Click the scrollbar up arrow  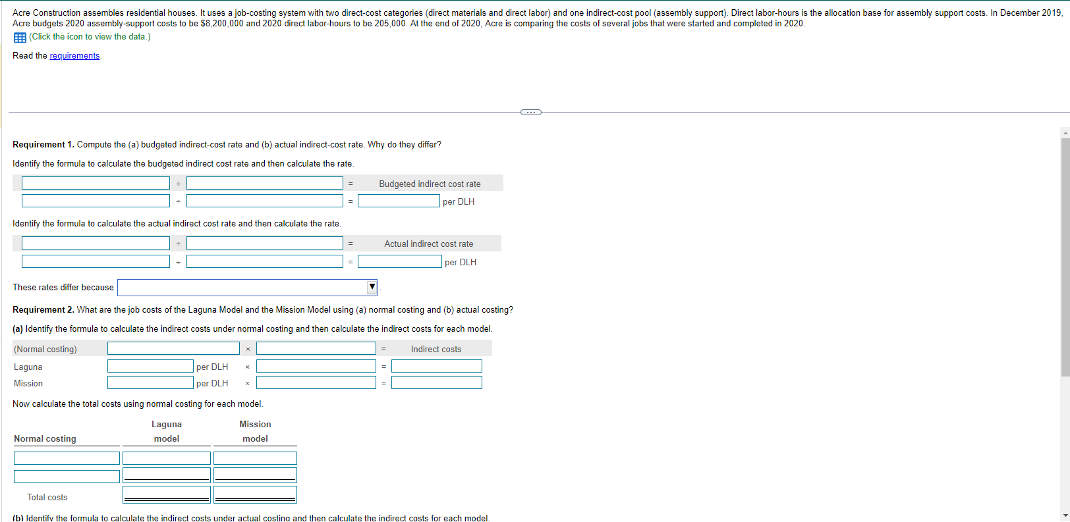(x=1065, y=133)
